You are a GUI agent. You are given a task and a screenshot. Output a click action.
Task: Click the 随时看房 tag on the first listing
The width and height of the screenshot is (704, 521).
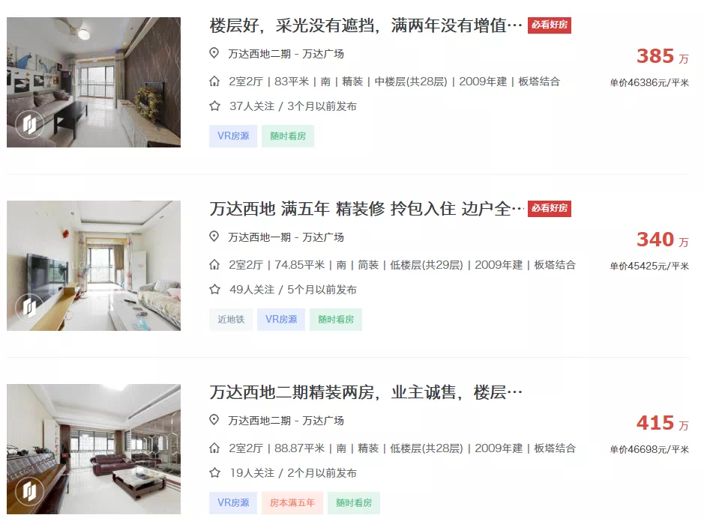pyautogui.click(x=288, y=135)
